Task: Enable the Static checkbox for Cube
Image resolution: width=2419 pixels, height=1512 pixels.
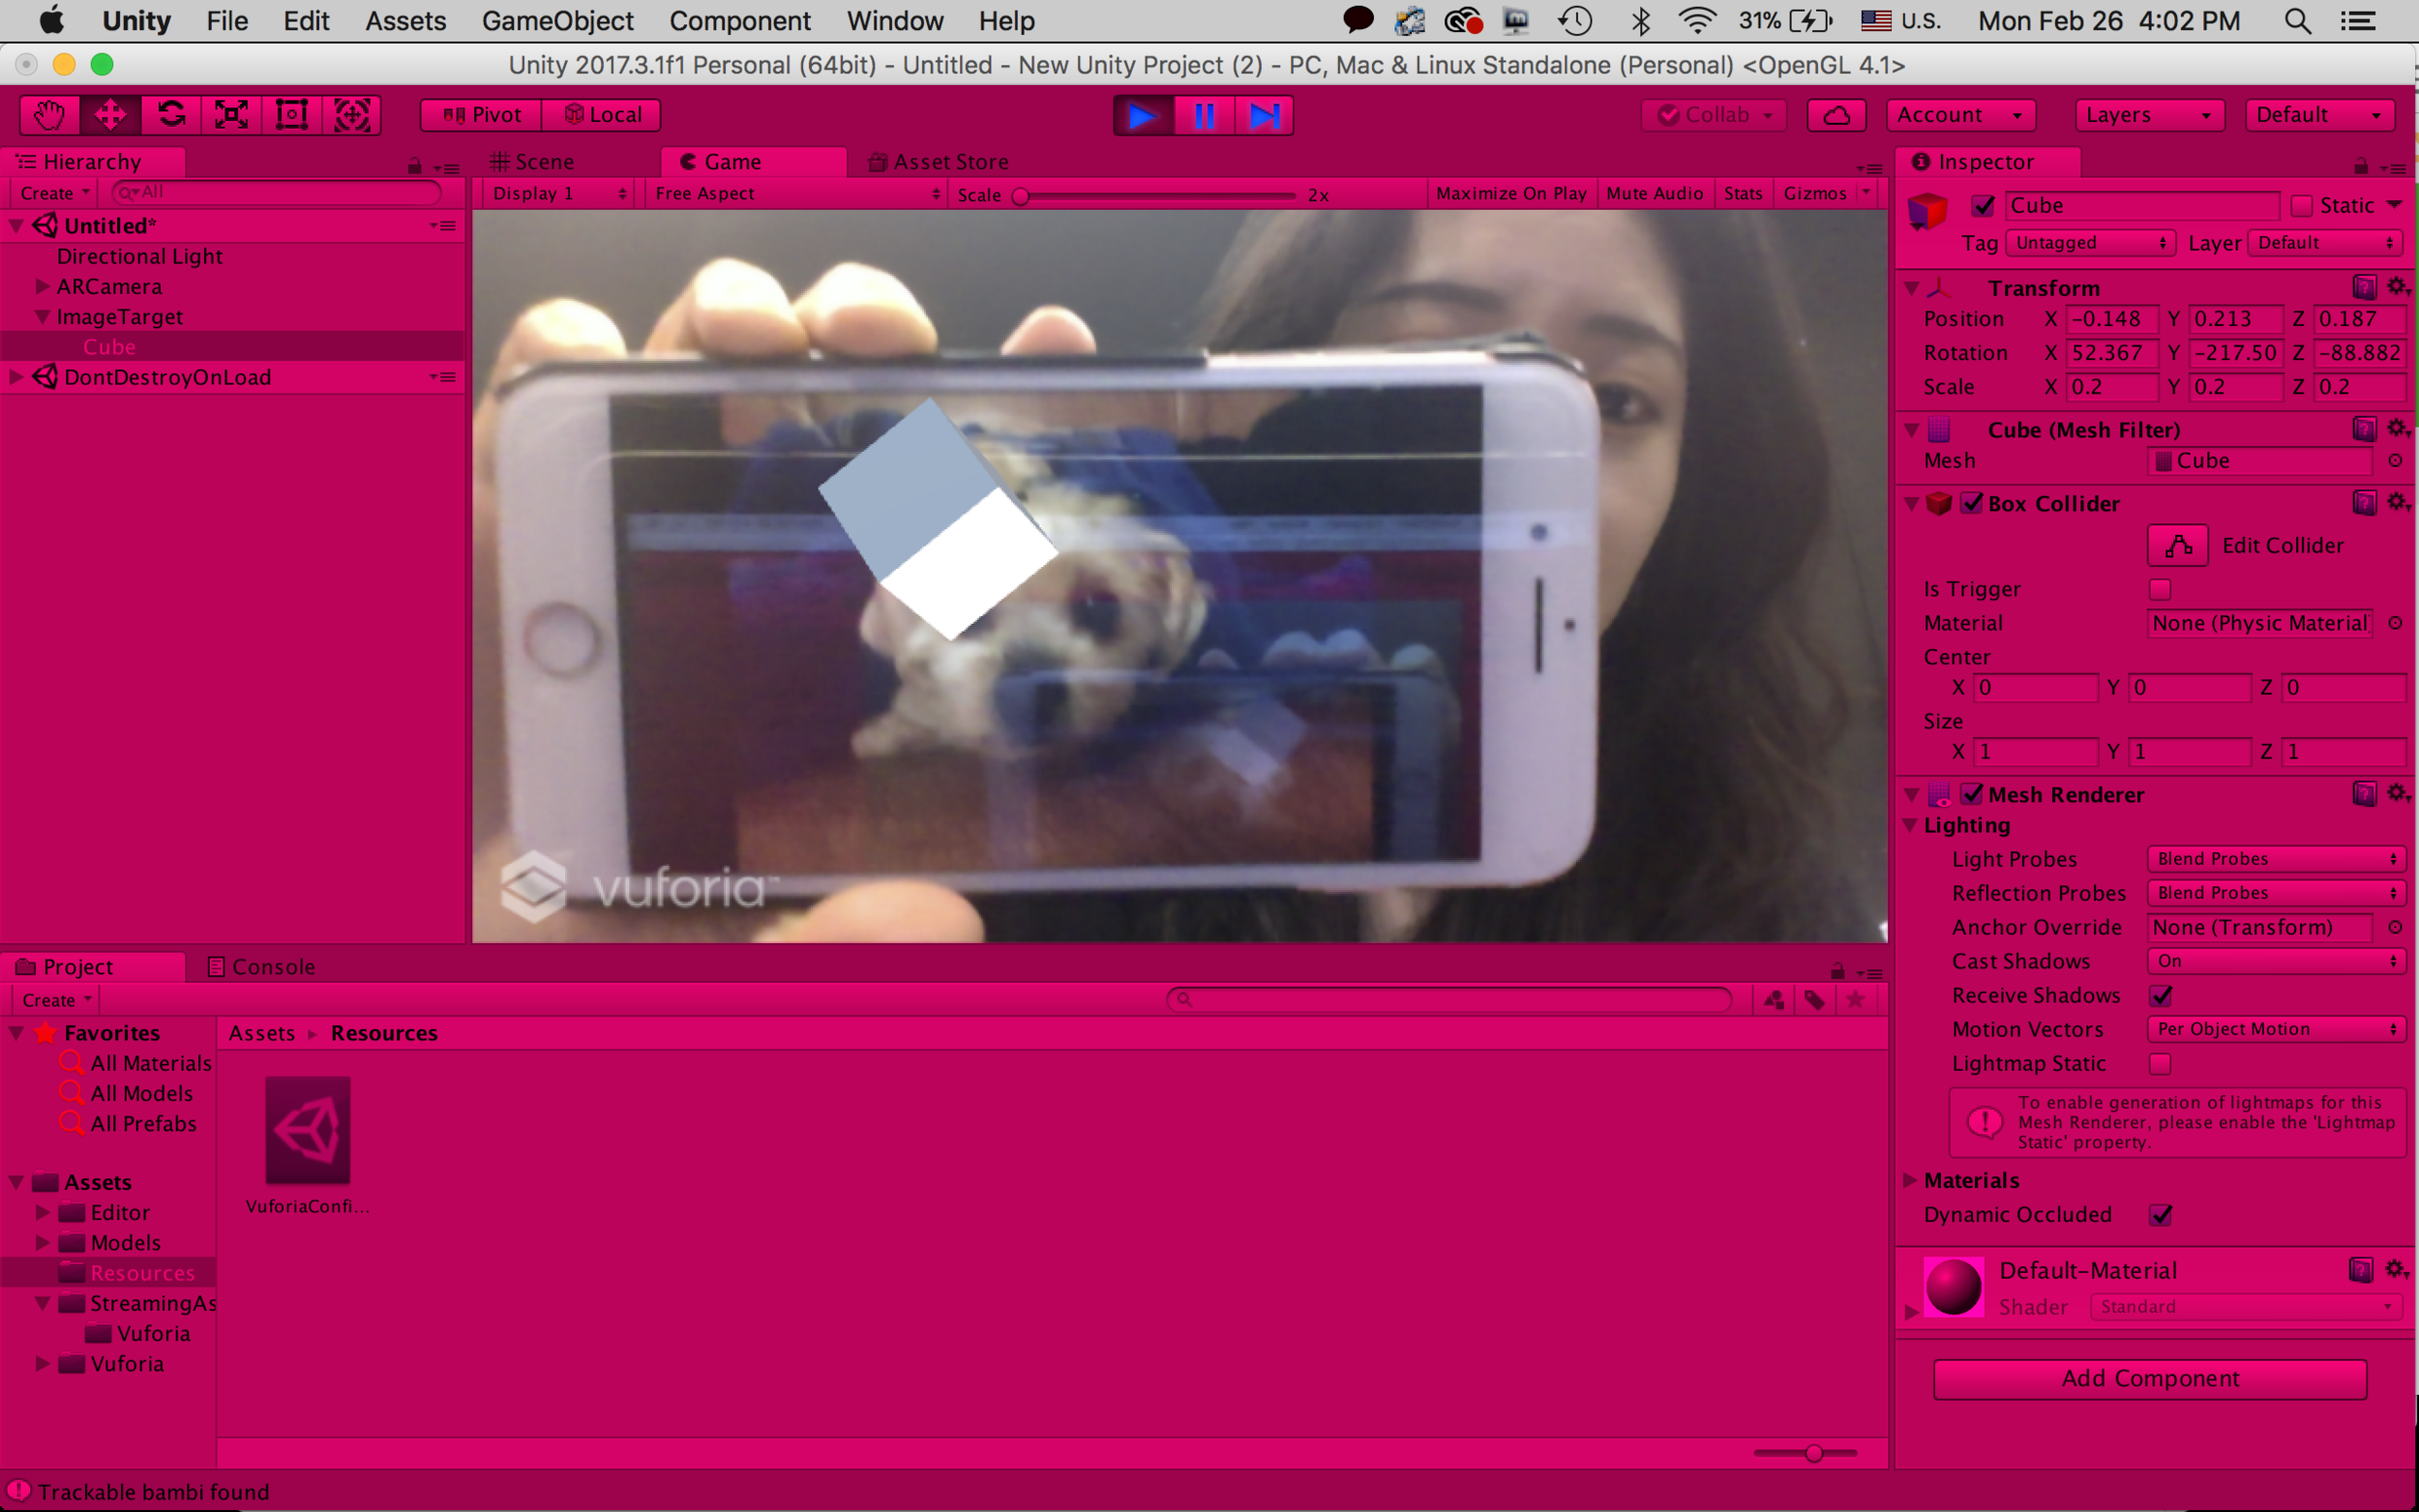Action: 2301,206
